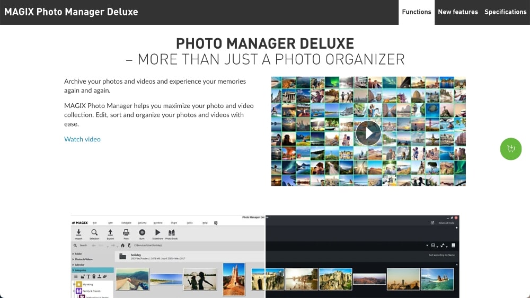Image resolution: width=530 pixels, height=298 pixels.
Task: Play the photo mosaic video
Action: point(368,133)
